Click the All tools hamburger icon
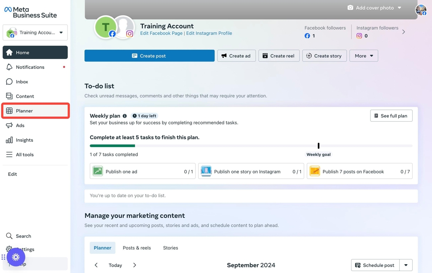 tap(9, 154)
